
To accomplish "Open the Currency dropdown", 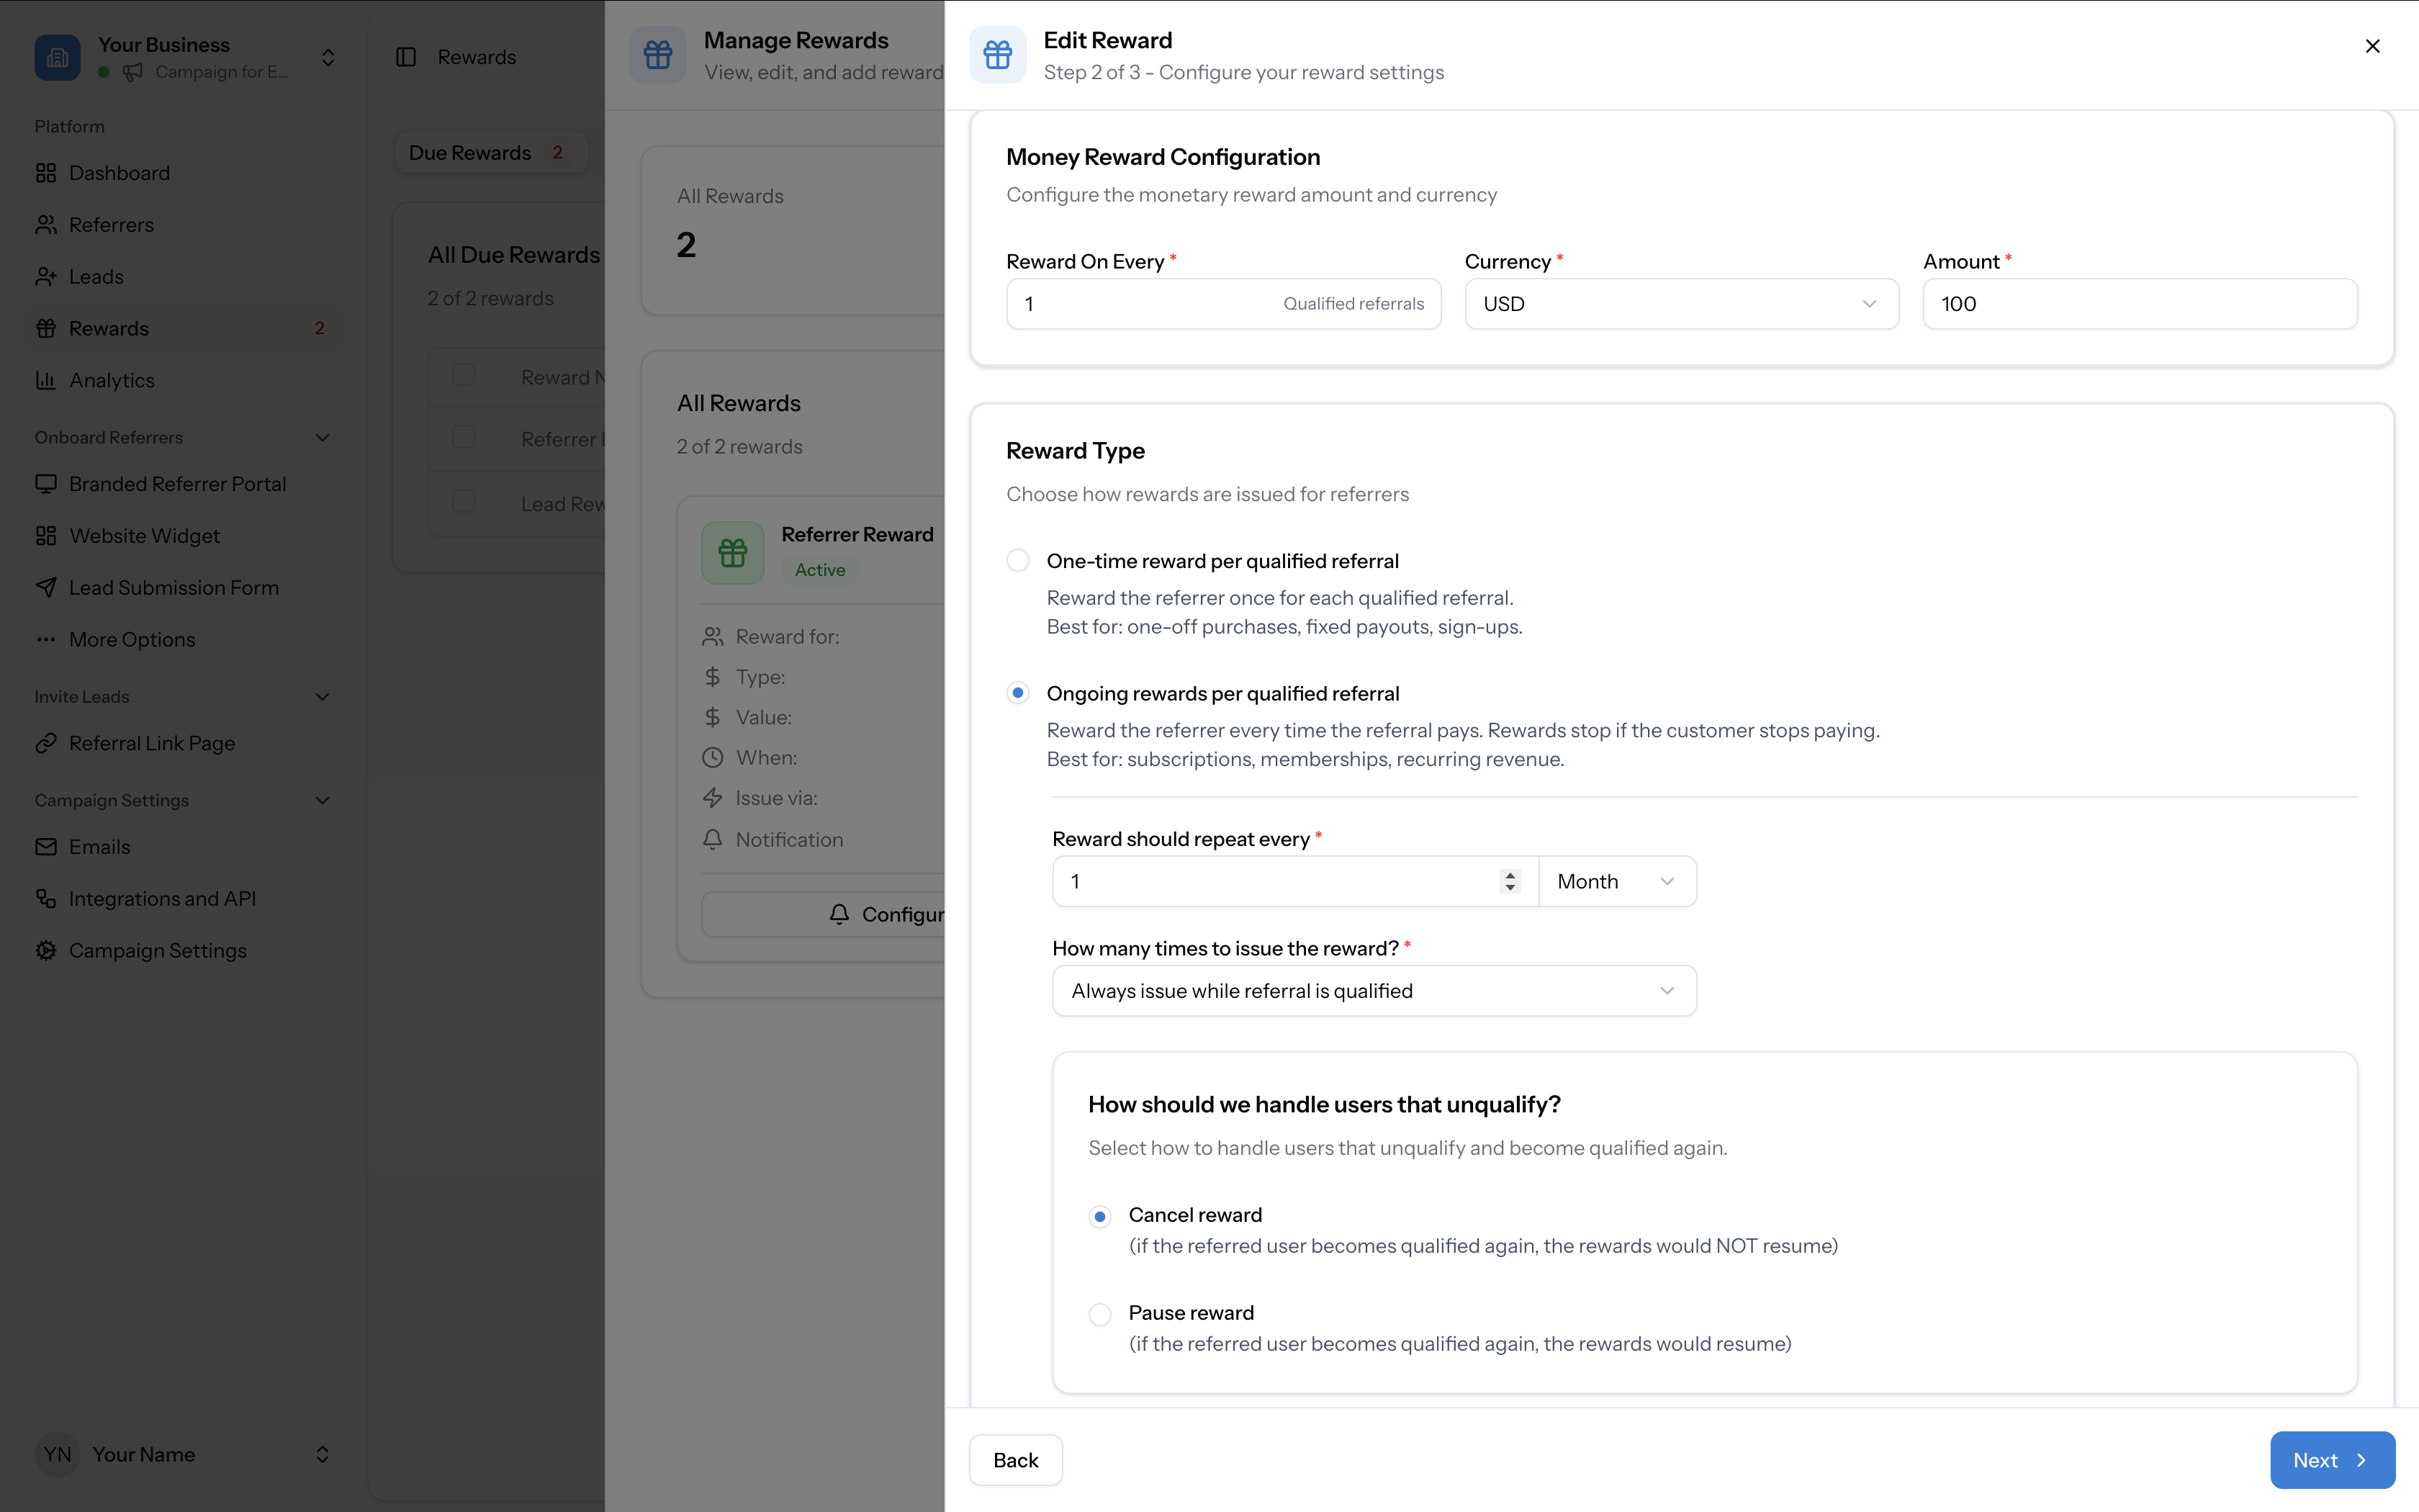I will tap(1680, 303).
